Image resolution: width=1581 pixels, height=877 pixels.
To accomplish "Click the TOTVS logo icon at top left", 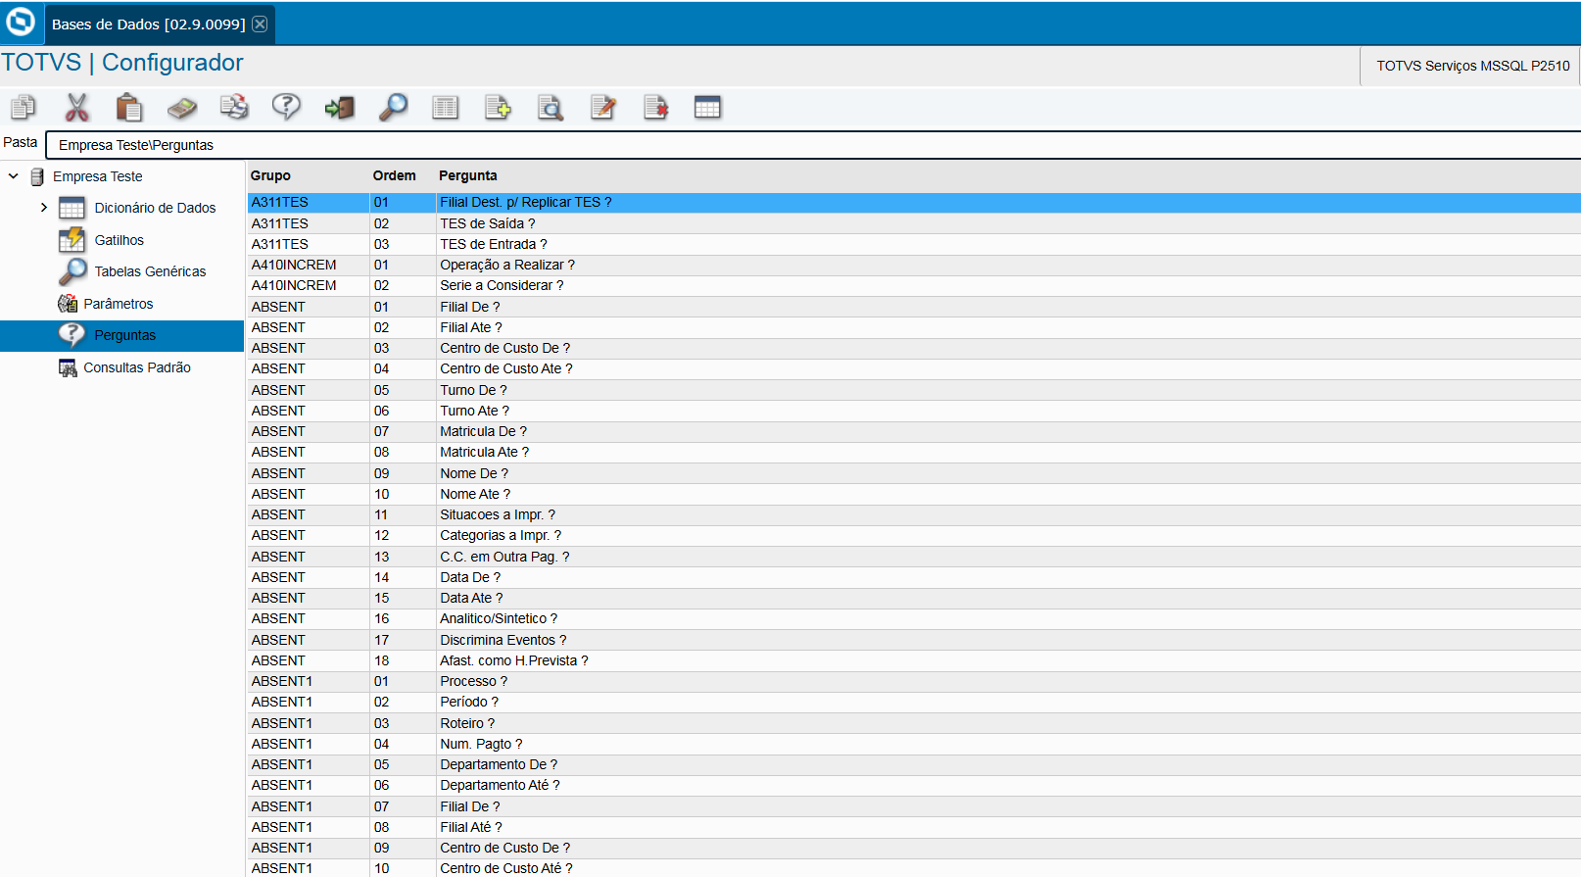I will pos(21,22).
